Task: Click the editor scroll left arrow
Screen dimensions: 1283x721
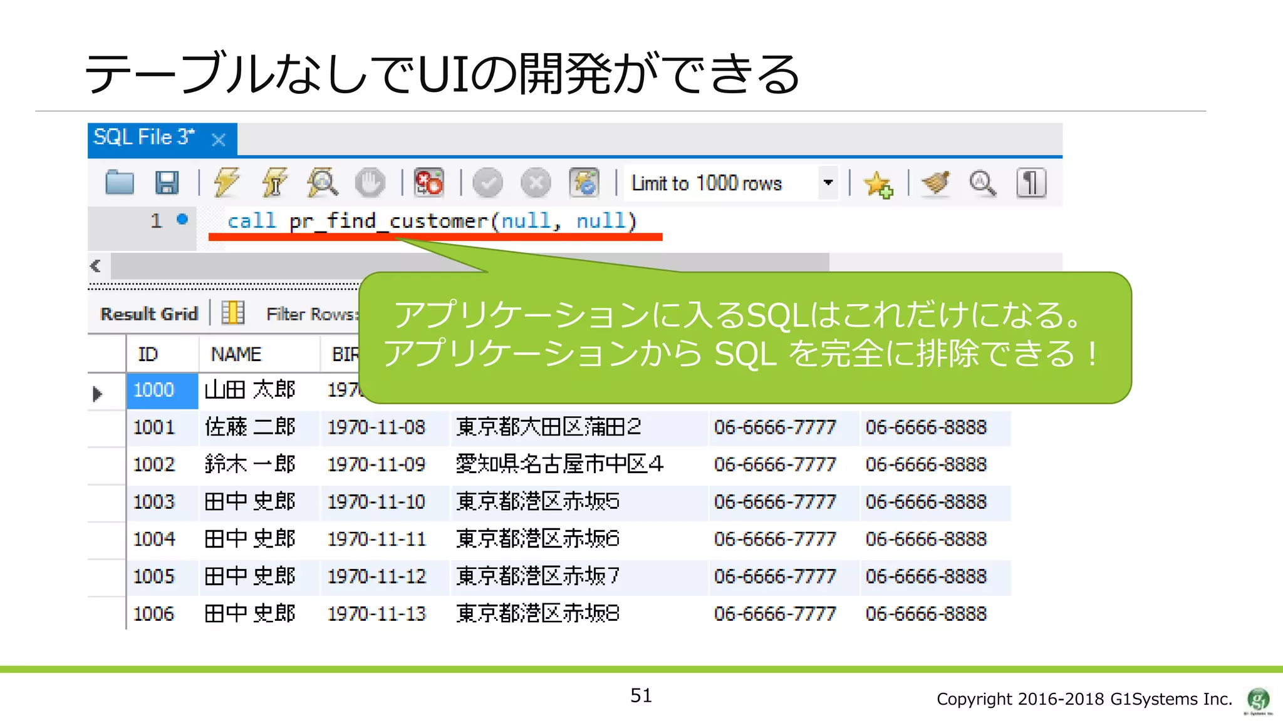Action: [96, 266]
